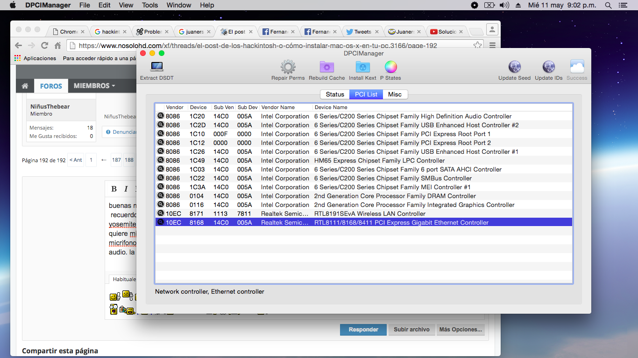This screenshot has width=638, height=358.
Task: Open the Aplicaciones bookmark in Chrome
Action: point(35,58)
